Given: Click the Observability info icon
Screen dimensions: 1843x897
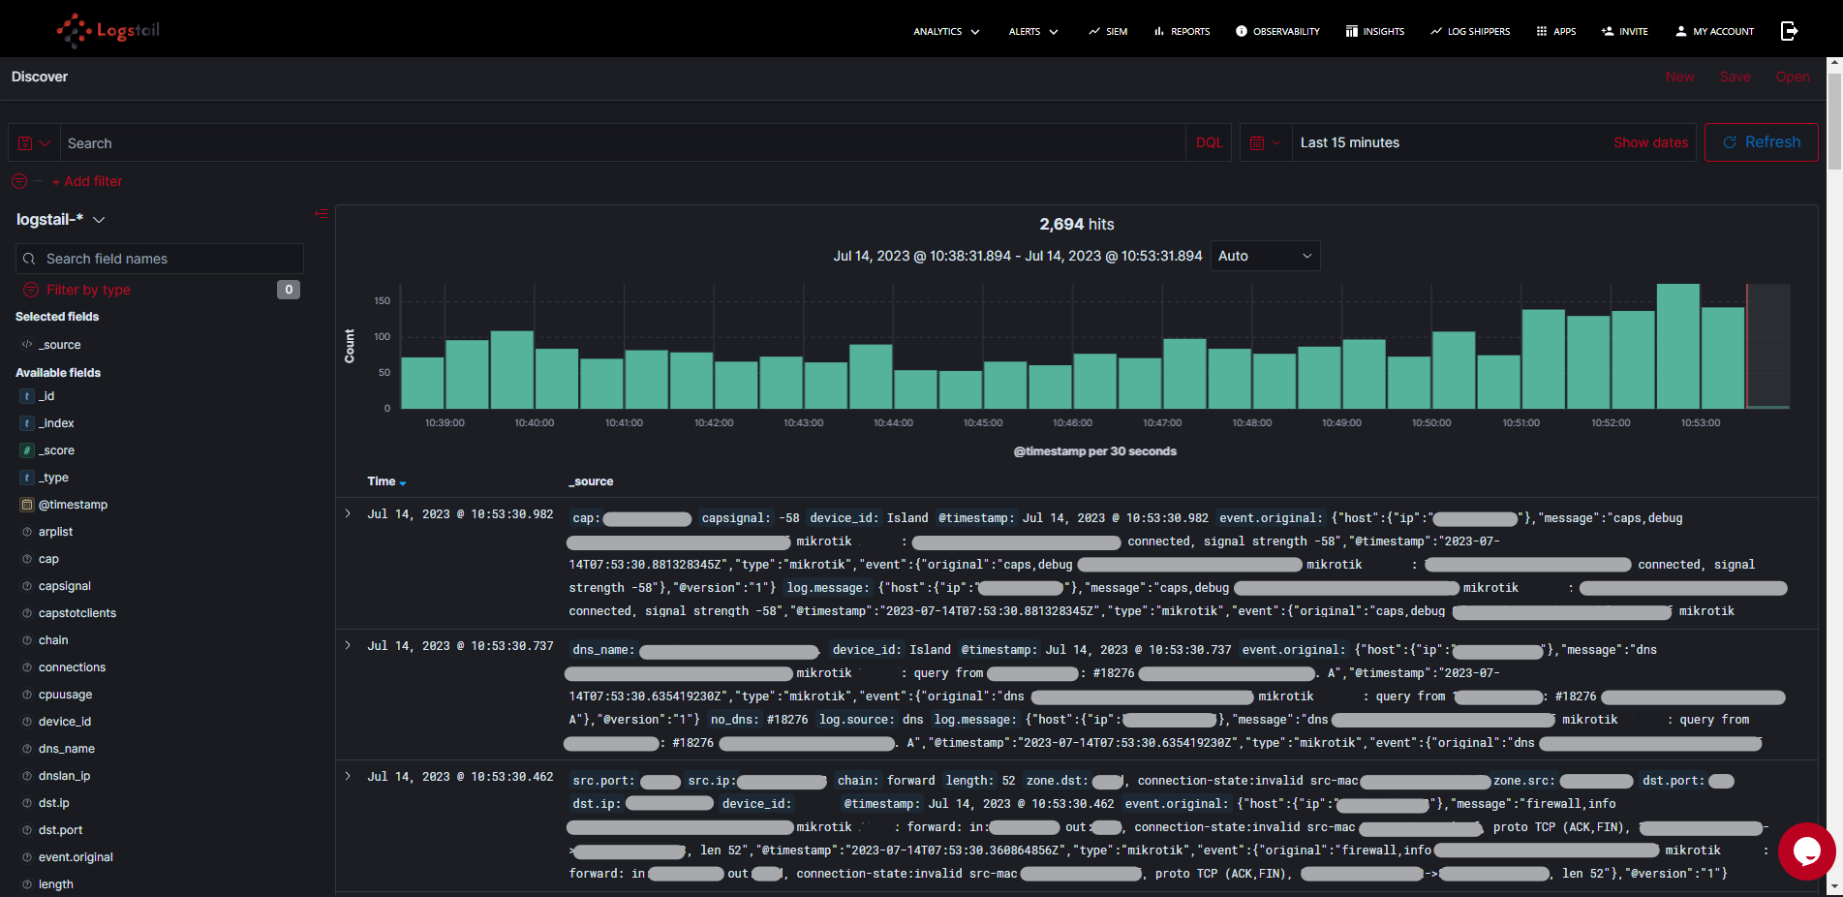Looking at the screenshot, I should [1242, 31].
